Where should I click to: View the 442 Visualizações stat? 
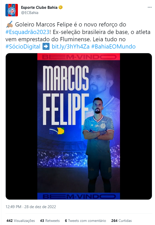[21, 221]
